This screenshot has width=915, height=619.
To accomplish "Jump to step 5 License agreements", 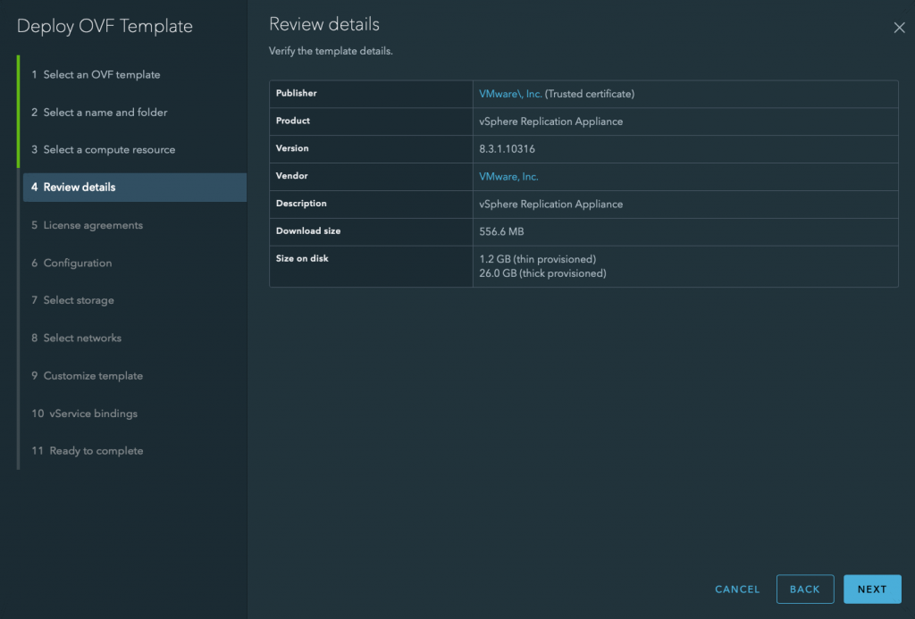I will (x=87, y=225).
